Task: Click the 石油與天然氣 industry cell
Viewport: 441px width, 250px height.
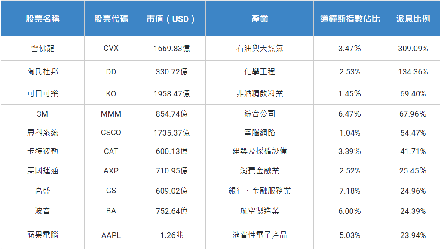Action: click(260, 49)
